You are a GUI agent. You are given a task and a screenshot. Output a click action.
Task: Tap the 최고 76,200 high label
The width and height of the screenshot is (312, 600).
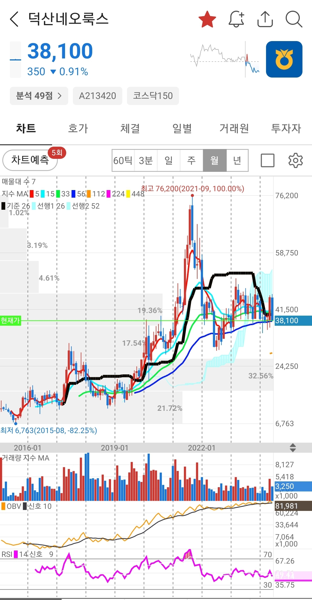193,189
